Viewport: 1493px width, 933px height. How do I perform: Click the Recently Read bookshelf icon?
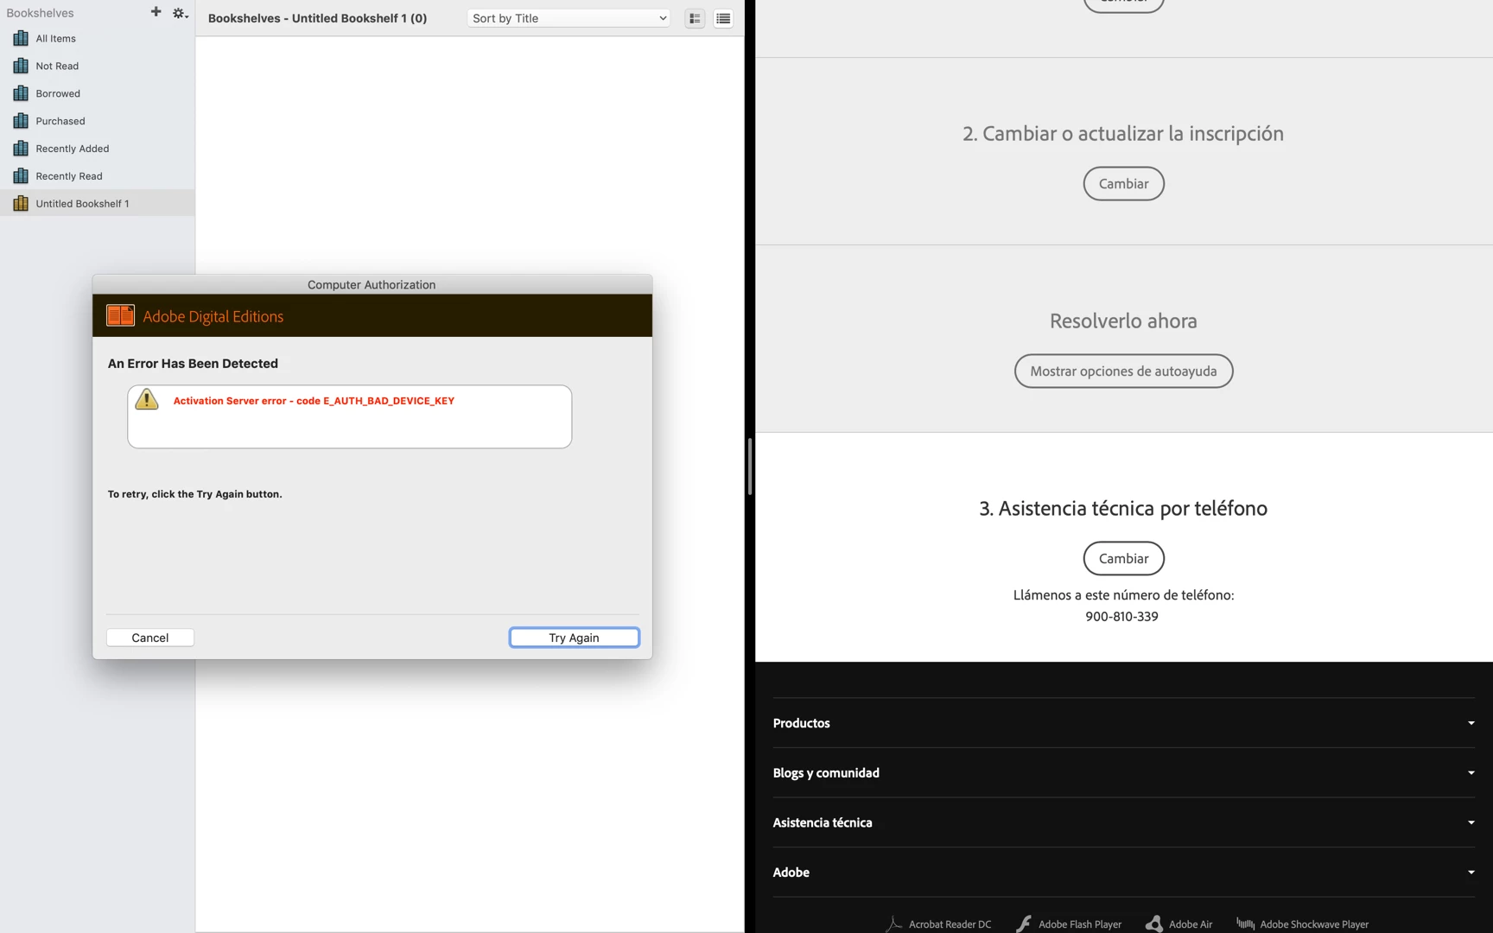[x=21, y=176]
